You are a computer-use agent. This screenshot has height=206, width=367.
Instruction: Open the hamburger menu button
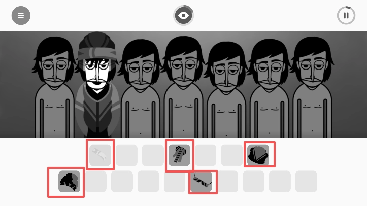21,15
